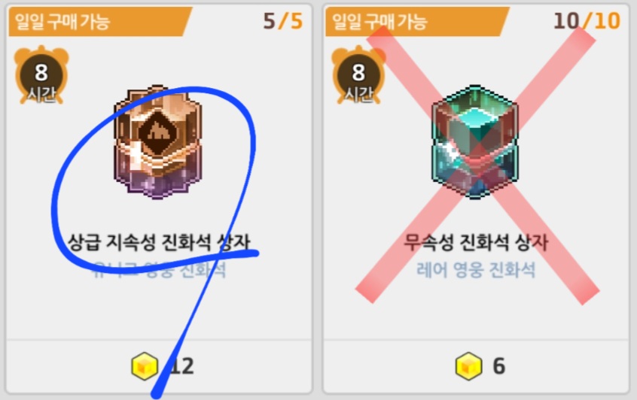Click the 레어 영웅 진화석 subtitle text

[476, 270]
